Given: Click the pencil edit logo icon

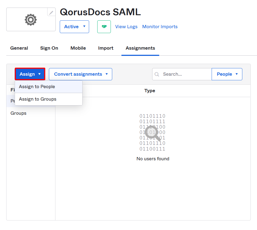Looking at the screenshot, I should (x=51, y=12).
